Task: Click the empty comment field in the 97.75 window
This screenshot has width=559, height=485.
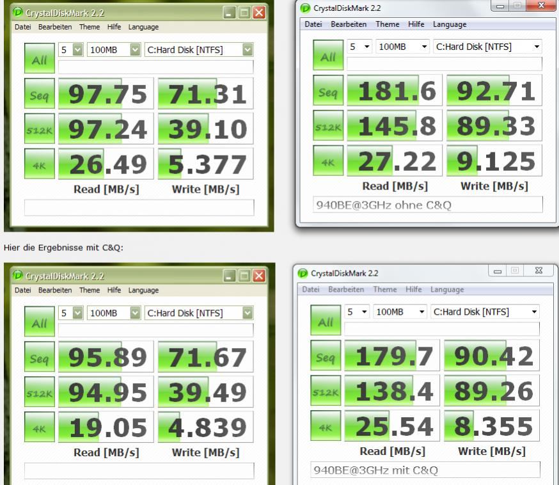Action: (139, 207)
